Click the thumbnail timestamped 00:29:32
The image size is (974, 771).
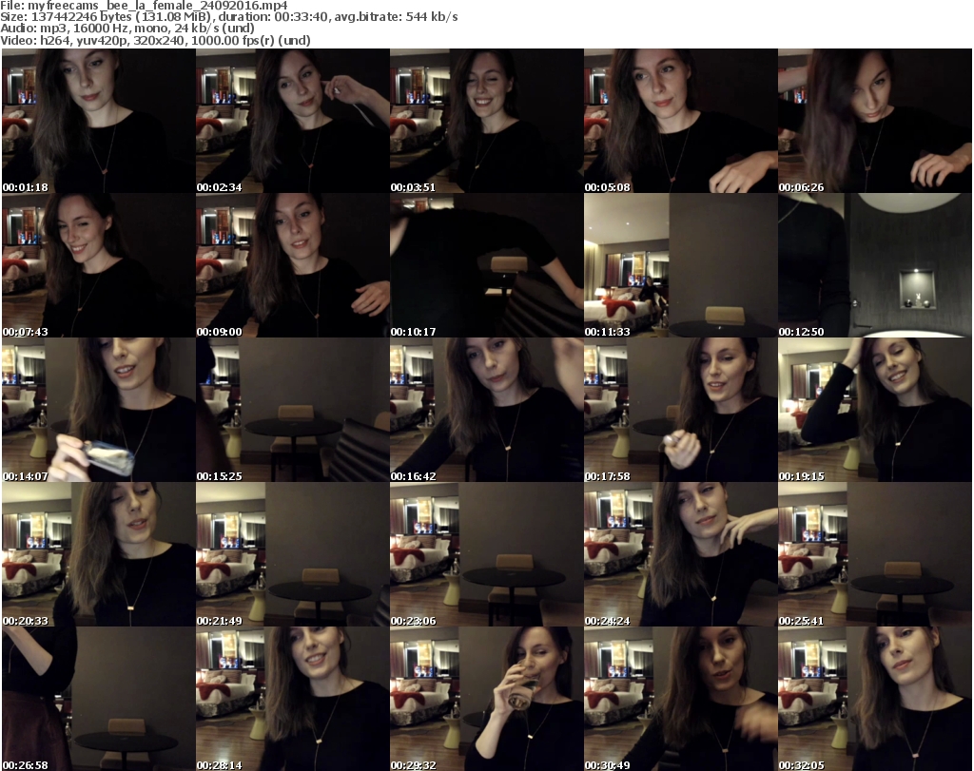point(486,699)
